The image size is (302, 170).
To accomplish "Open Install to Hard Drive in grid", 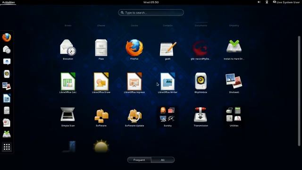I will click(x=234, y=49).
